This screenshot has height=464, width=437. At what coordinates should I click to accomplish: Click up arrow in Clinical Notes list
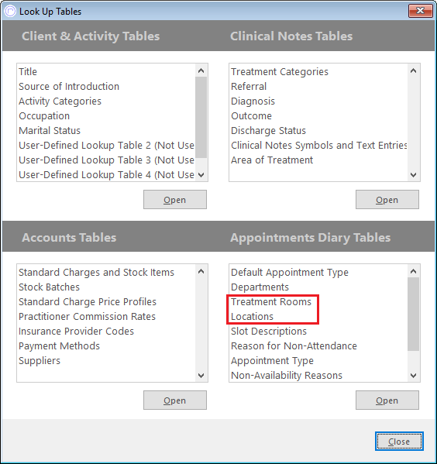413,70
